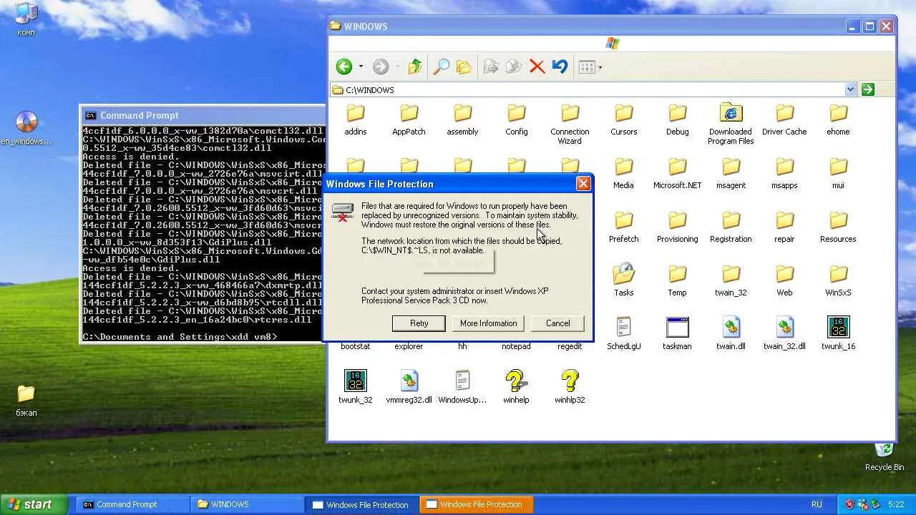Click the green Go arrow beside address bar
This screenshot has height=515, width=916.
(868, 89)
